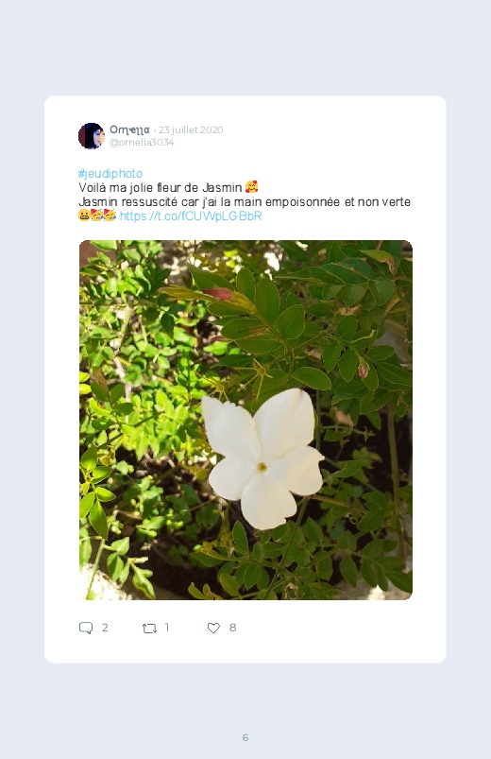Click the pink flower bud in photo
Viewport: 491px width, 759px height.
pos(363,371)
